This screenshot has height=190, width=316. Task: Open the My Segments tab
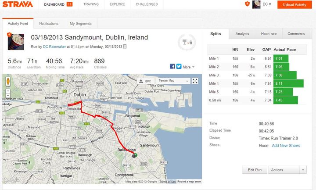pos(81,24)
